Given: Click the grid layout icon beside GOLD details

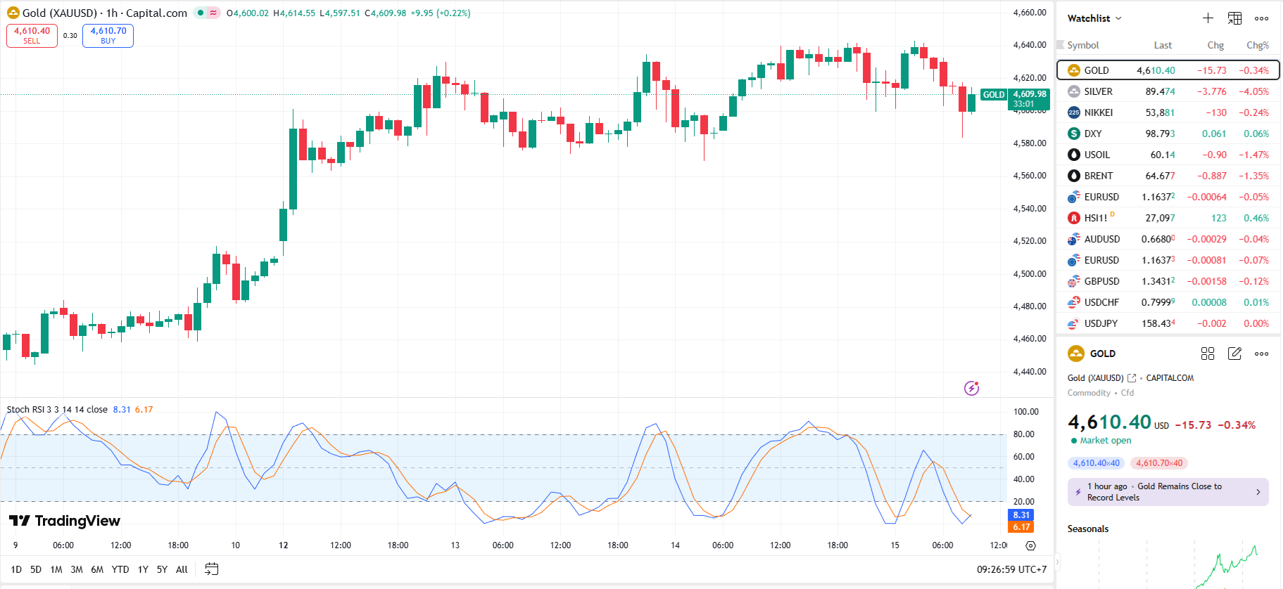Looking at the screenshot, I should coord(1208,354).
